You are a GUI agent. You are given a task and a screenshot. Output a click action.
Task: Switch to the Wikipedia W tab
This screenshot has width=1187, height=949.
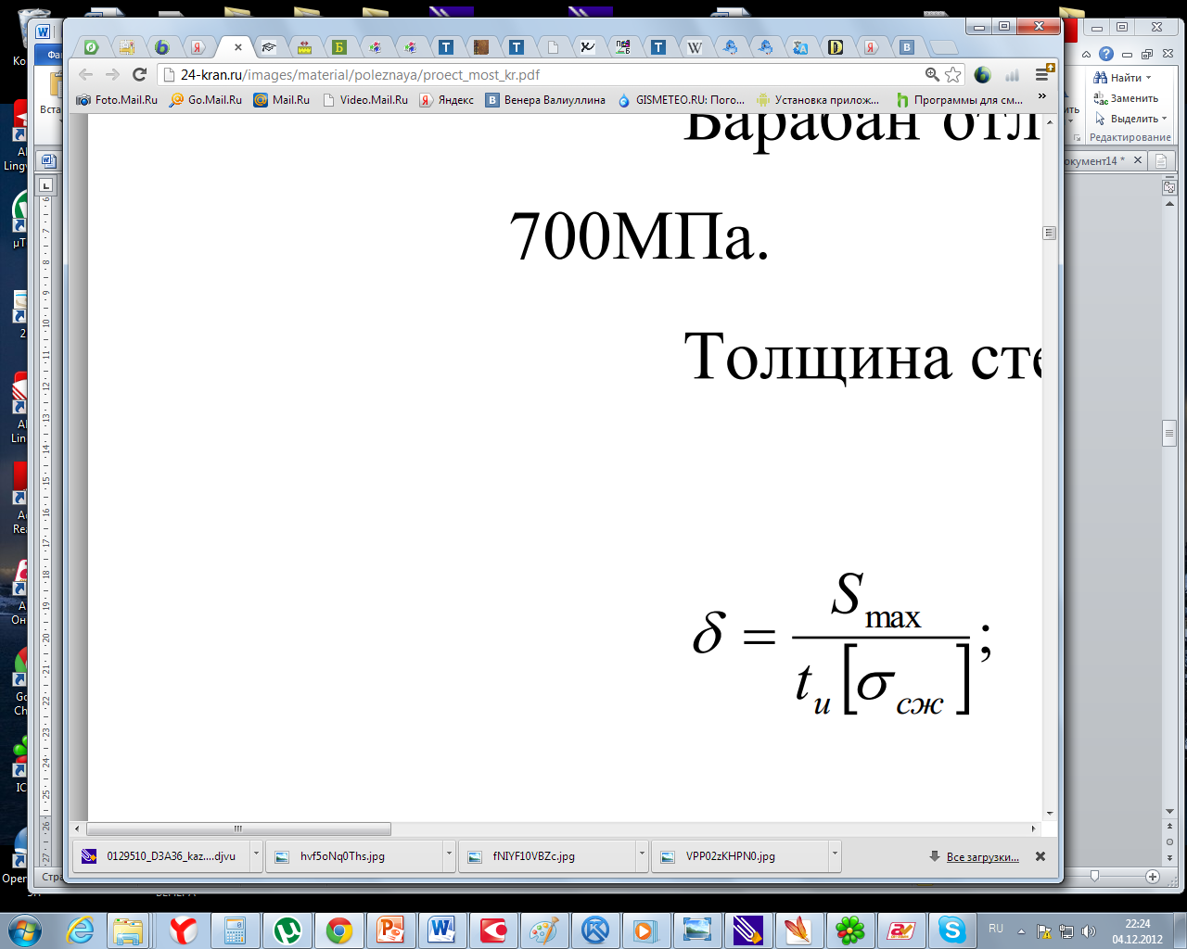pyautogui.click(x=695, y=47)
